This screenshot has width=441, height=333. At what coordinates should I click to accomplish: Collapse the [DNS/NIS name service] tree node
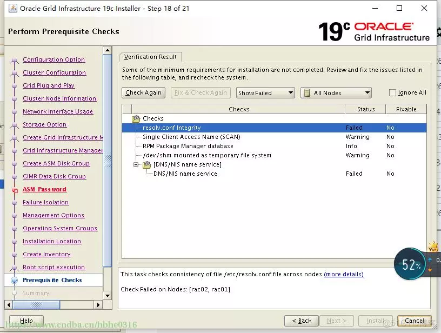(x=136, y=164)
